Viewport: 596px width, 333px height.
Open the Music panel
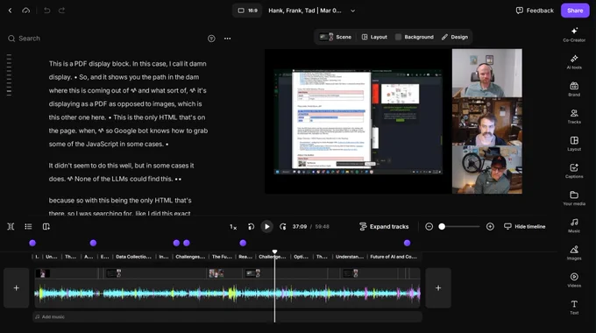574,225
